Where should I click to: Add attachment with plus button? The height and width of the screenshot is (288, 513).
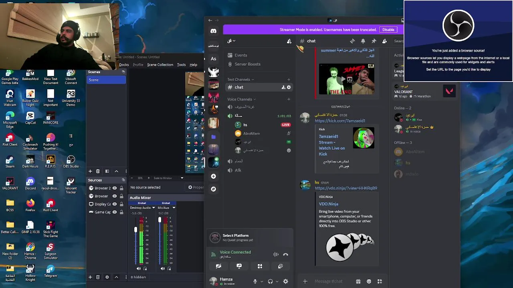305,282
